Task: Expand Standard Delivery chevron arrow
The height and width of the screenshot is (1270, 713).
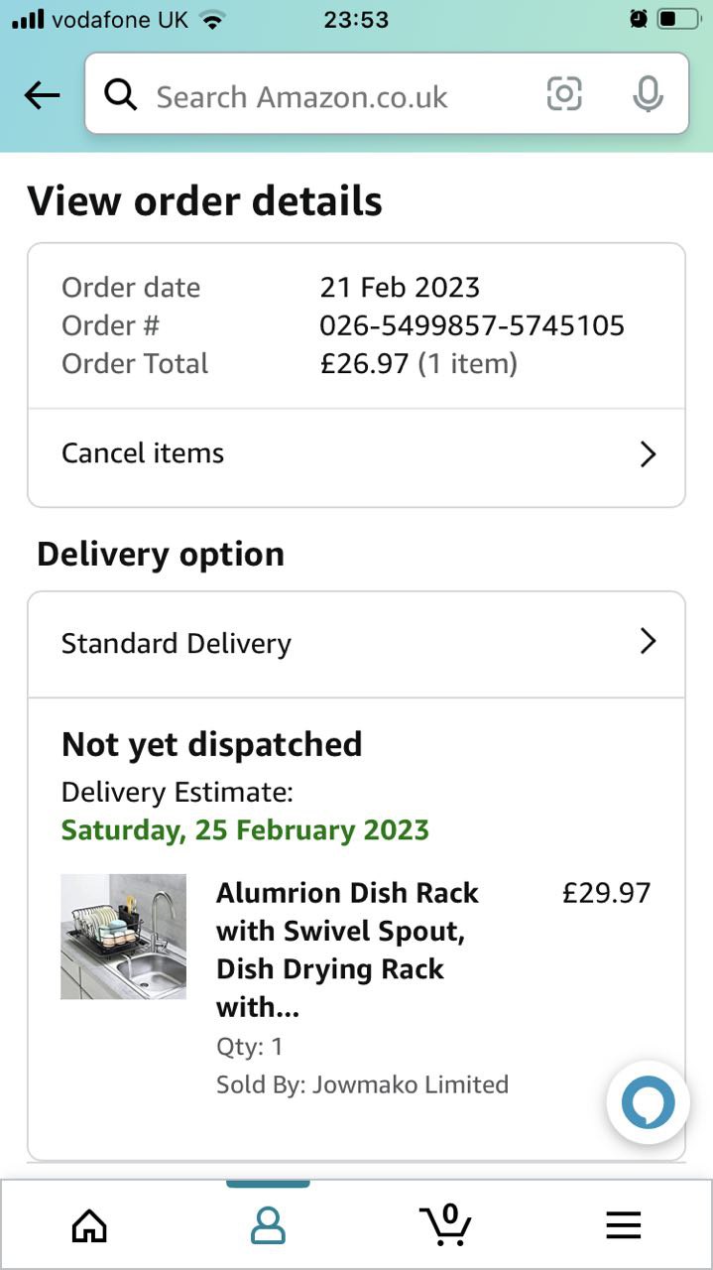Action: pyautogui.click(x=648, y=642)
